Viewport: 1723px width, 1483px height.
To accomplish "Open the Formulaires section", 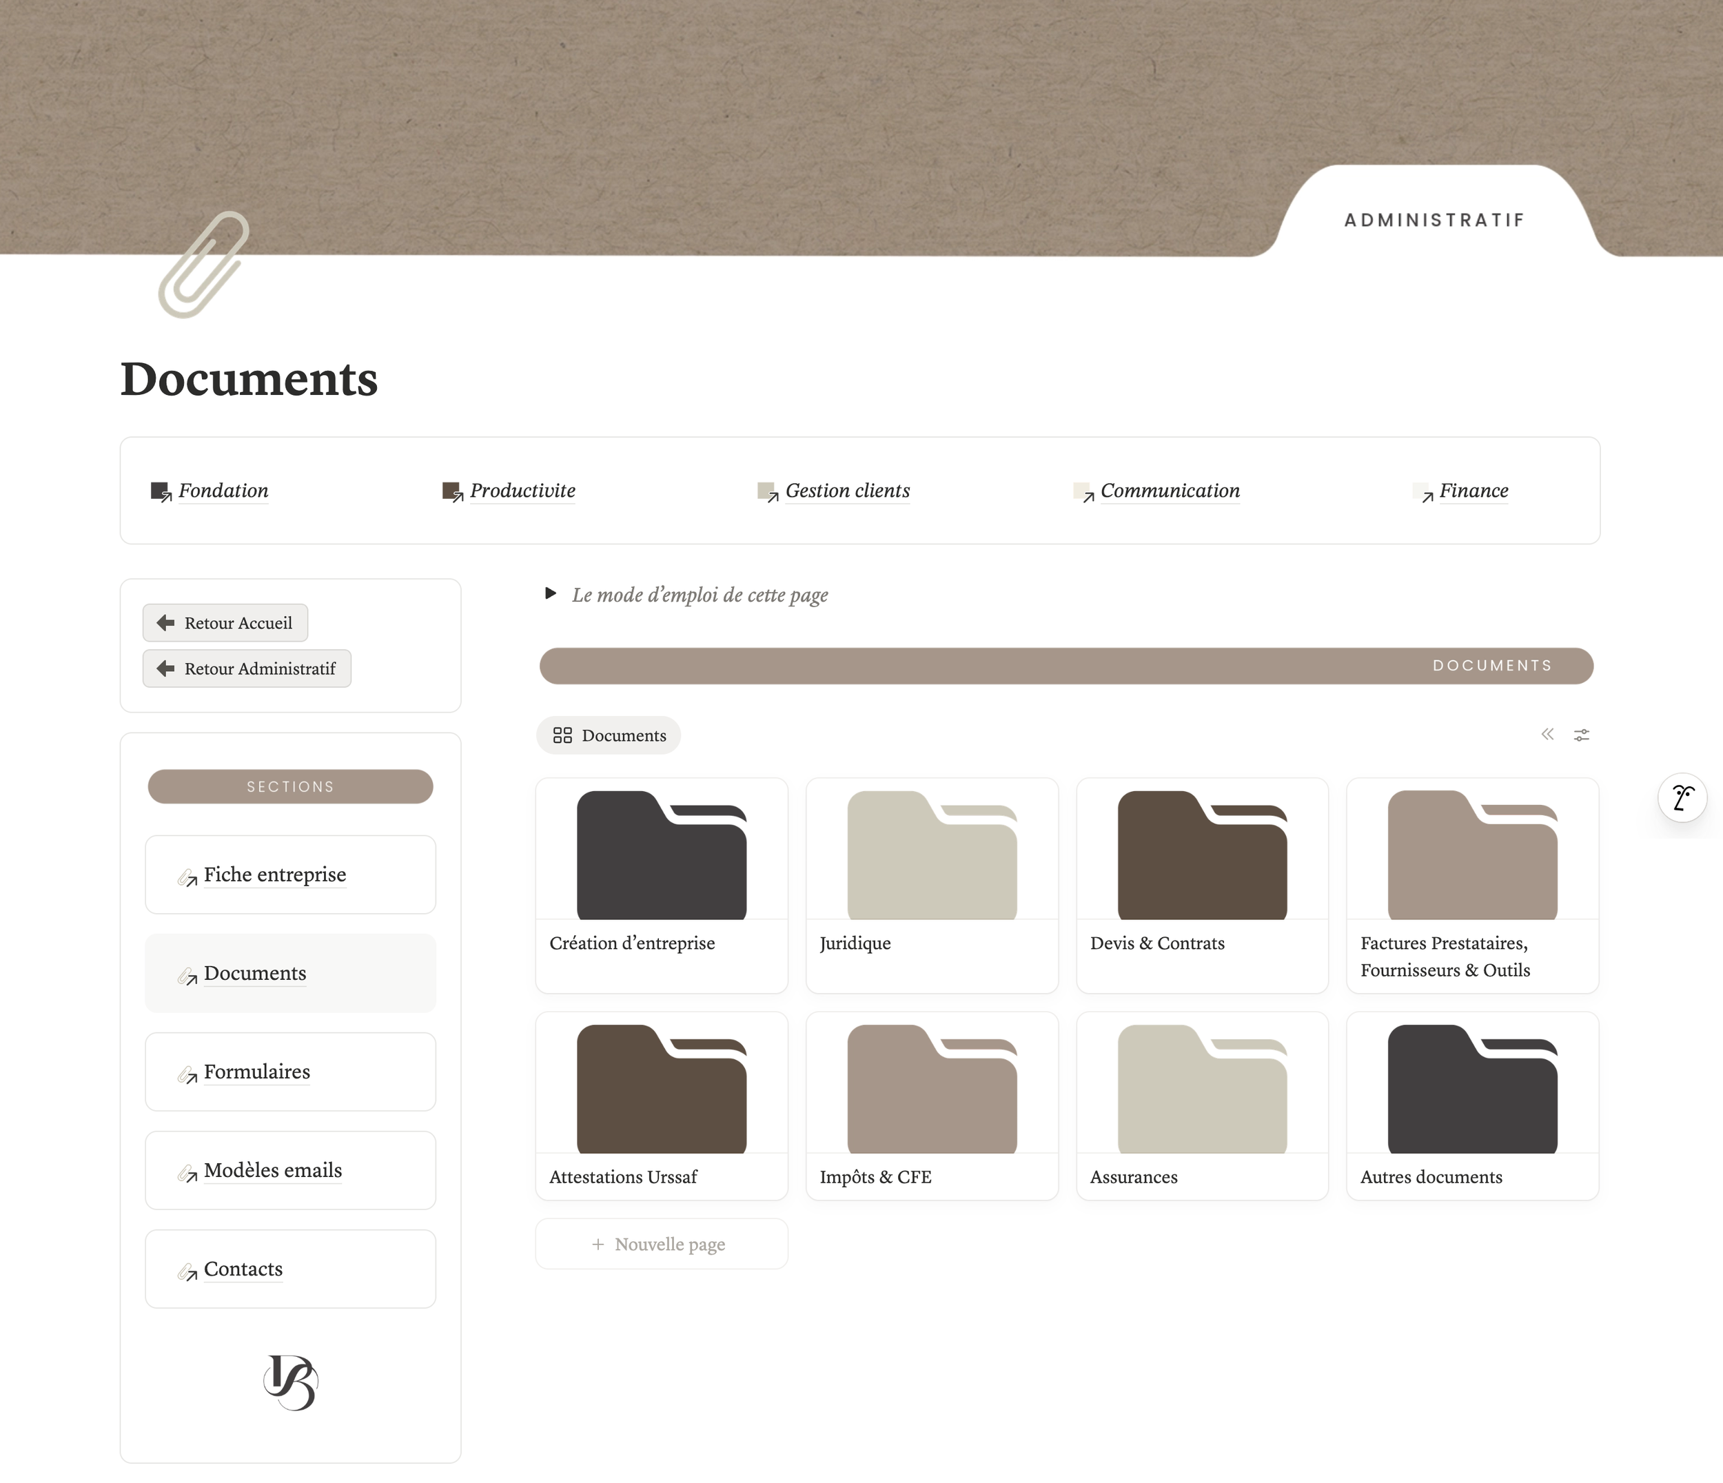I will tap(290, 1072).
